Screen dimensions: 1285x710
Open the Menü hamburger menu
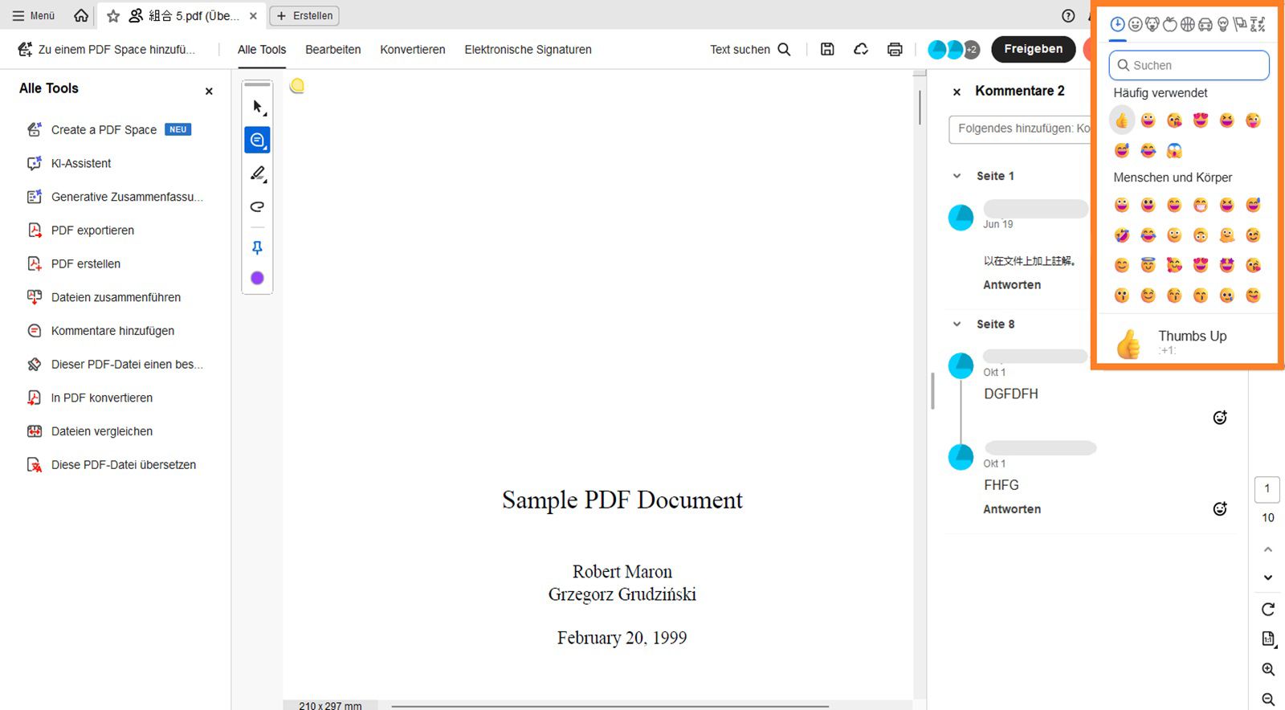[34, 15]
